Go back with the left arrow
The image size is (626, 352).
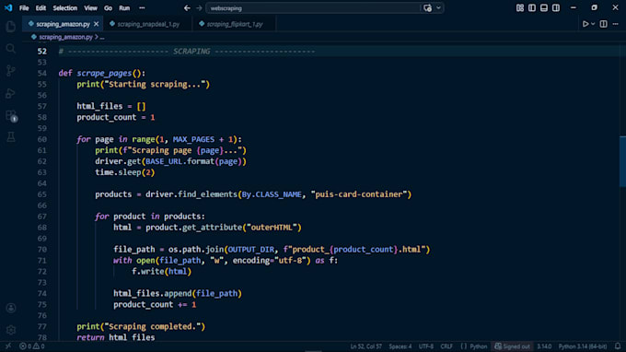[187, 8]
